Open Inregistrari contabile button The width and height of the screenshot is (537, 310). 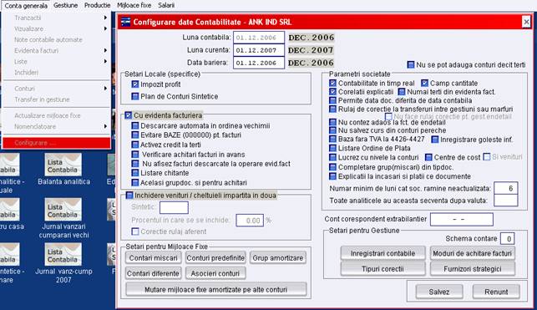tap(382, 253)
